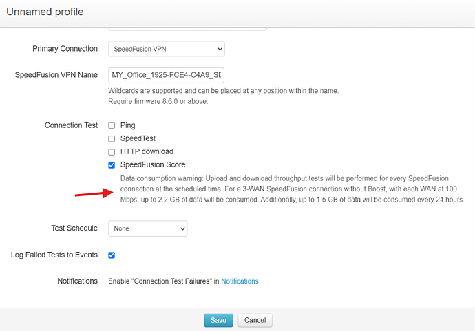Image resolution: width=475 pixels, height=331 pixels.
Task: Select the Unnamed profile title text
Action: 45,12
